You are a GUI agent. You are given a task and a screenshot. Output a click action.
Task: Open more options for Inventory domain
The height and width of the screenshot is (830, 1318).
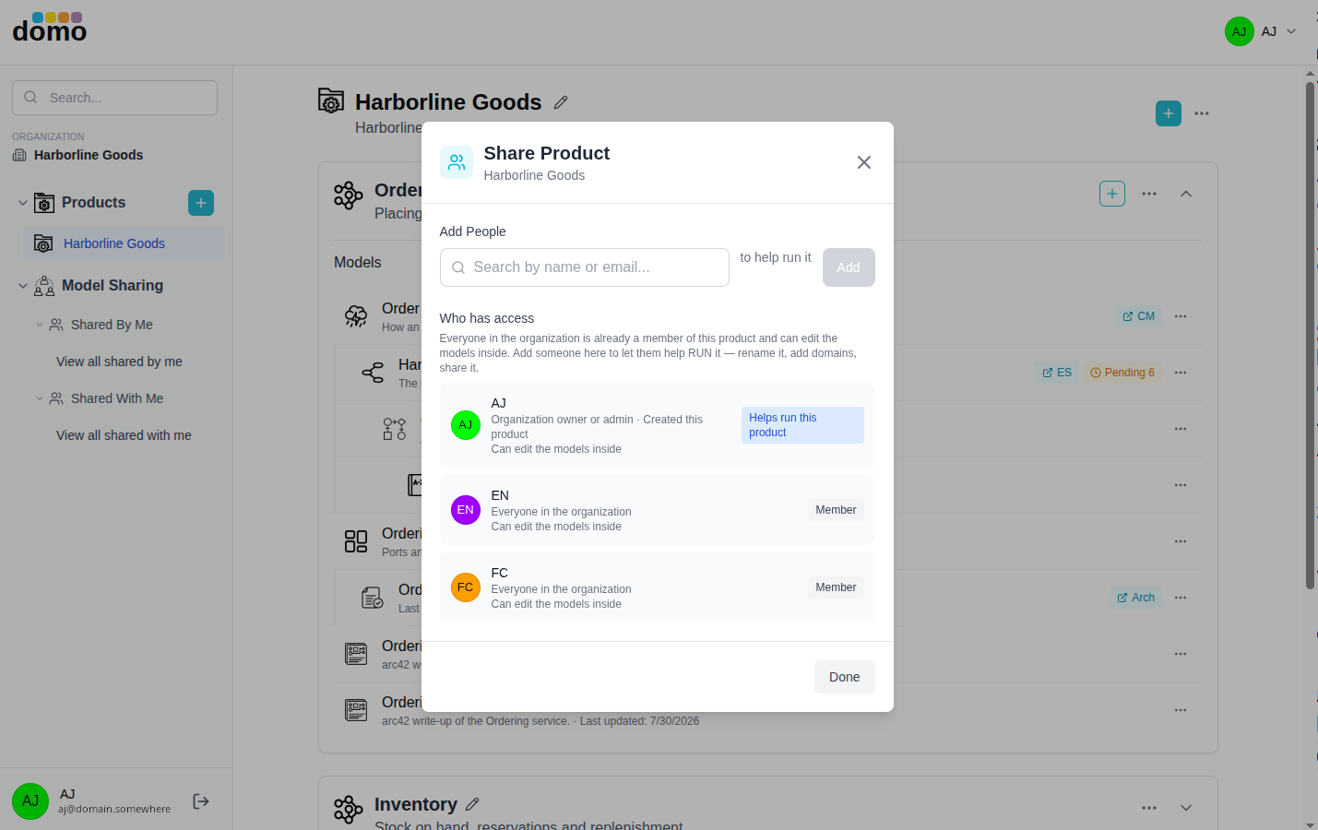(x=1149, y=808)
